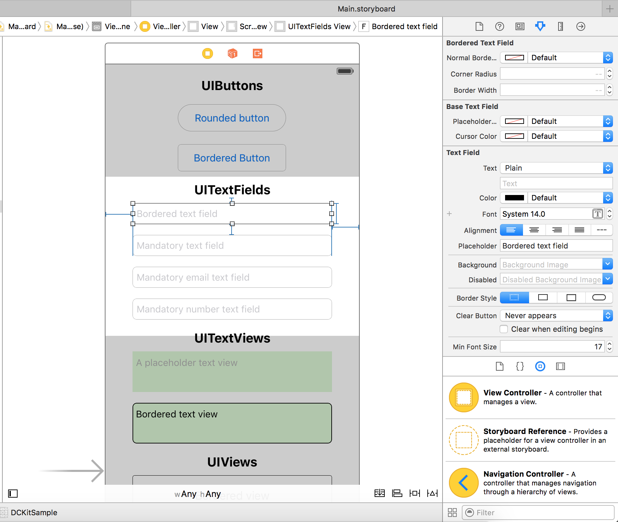Open the Pin constraints menu

tap(415, 493)
